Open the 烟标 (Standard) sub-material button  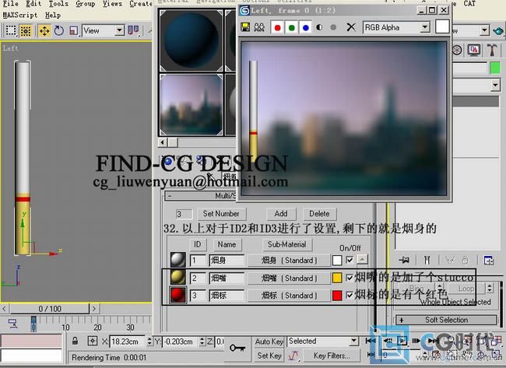coord(289,296)
